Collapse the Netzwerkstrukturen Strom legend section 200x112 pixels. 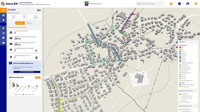click(196, 91)
